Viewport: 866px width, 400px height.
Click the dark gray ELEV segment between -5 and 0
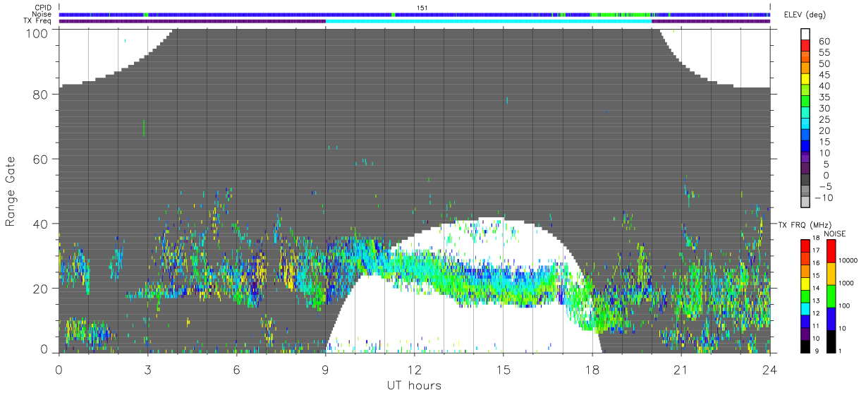[x=805, y=181]
